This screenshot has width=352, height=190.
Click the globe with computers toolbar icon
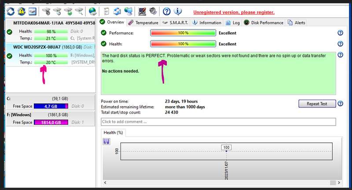(128, 11)
